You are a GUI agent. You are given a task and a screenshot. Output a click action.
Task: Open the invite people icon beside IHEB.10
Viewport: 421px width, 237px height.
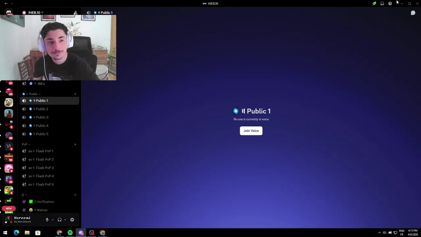click(x=75, y=13)
